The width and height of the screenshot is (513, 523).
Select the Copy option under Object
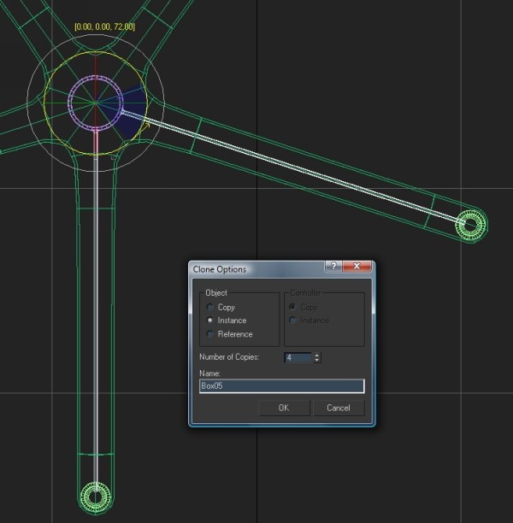pos(211,307)
